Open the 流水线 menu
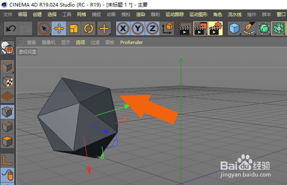 click(235, 14)
